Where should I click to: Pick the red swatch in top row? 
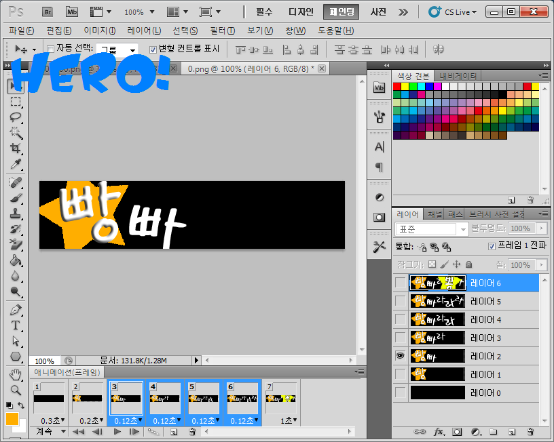(396, 86)
